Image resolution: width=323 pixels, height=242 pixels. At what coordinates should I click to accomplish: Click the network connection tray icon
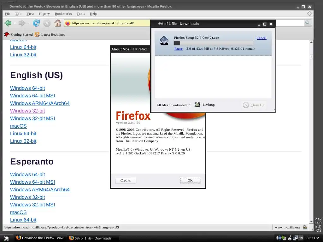(x=295, y=238)
